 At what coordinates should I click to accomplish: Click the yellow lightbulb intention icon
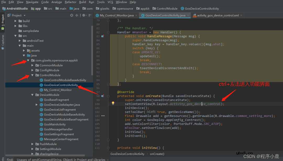113,103
